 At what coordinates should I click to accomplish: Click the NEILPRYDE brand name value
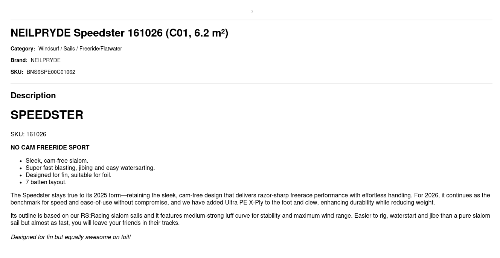[46, 60]
